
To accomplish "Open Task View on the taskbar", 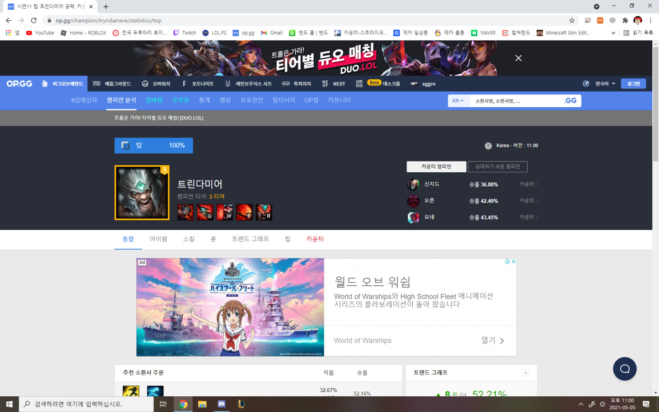I will (x=163, y=404).
